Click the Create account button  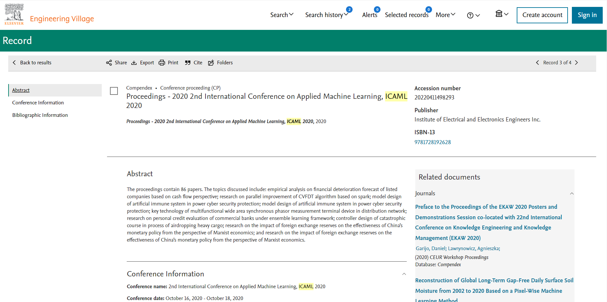tap(542, 15)
